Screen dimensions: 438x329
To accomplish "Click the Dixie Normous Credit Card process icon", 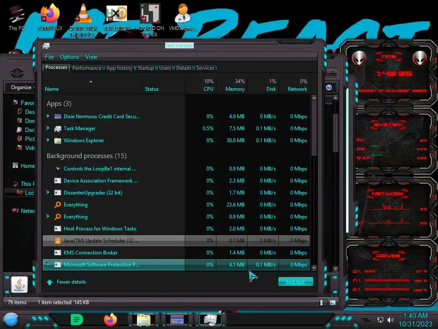I will [58, 117].
